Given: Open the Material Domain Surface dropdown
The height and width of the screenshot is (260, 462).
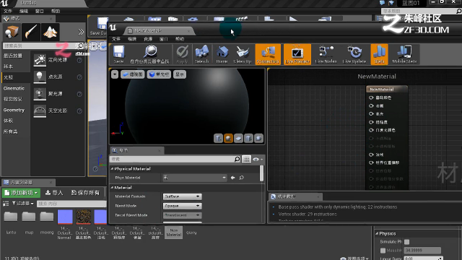Looking at the screenshot, I should [x=182, y=196].
